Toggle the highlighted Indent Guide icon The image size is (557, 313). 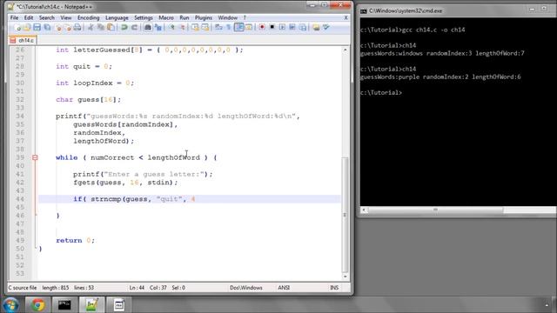tap(238, 27)
